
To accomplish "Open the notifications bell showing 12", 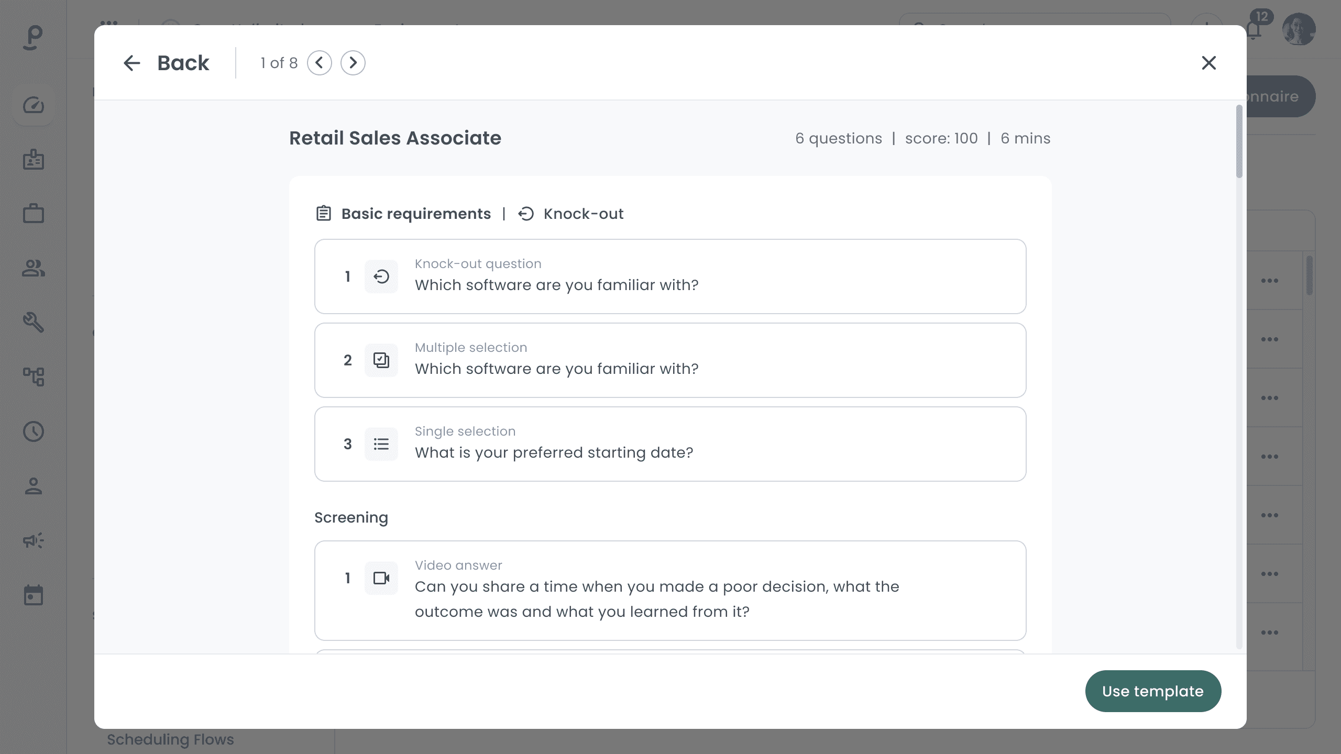I will click(1255, 30).
